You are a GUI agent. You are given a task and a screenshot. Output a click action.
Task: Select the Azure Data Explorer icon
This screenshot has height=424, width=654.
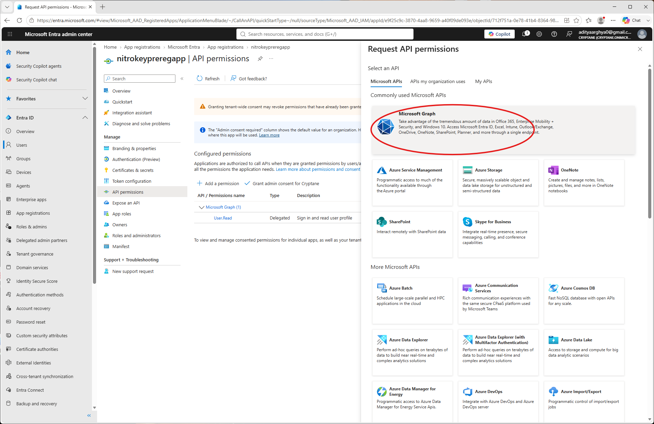[x=381, y=340]
